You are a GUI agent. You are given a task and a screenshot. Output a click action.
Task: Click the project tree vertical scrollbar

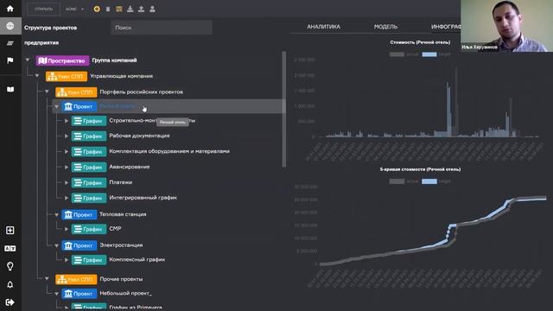(x=284, y=110)
